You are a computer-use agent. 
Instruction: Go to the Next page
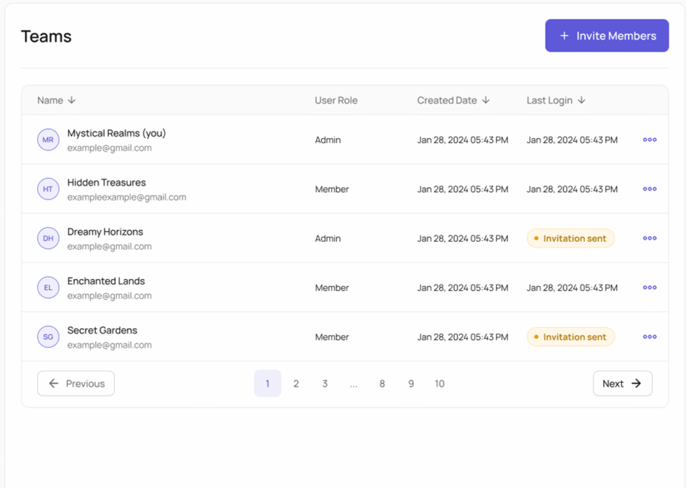coord(622,383)
